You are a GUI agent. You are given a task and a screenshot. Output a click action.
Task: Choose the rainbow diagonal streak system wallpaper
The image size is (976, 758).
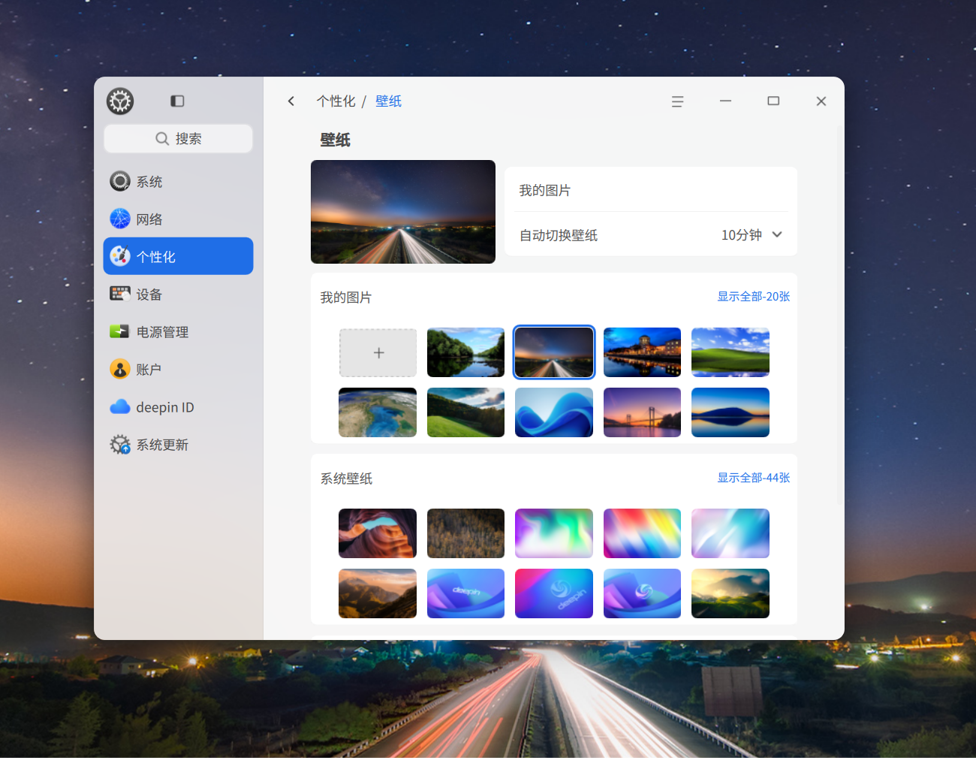(x=642, y=533)
